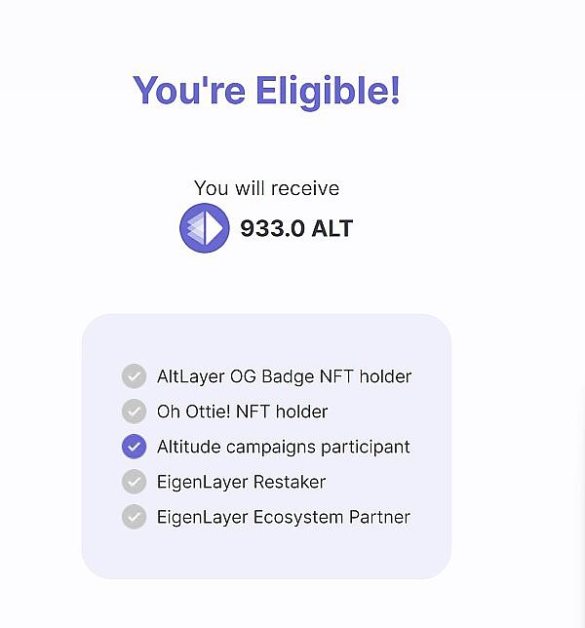This screenshot has width=585, height=628.
Task: Select the AltLayer OG Badge NFT holder label
Action: (x=284, y=376)
